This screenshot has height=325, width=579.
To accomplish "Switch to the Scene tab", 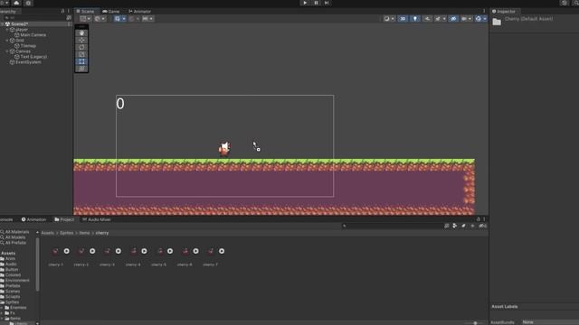I will [86, 12].
